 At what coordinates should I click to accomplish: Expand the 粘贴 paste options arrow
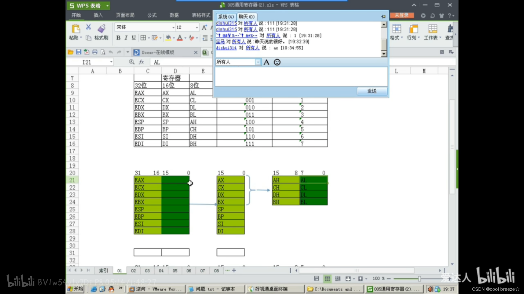[81, 38]
